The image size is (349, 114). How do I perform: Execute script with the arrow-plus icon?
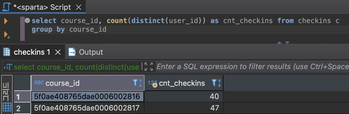pyautogui.click(x=7, y=35)
